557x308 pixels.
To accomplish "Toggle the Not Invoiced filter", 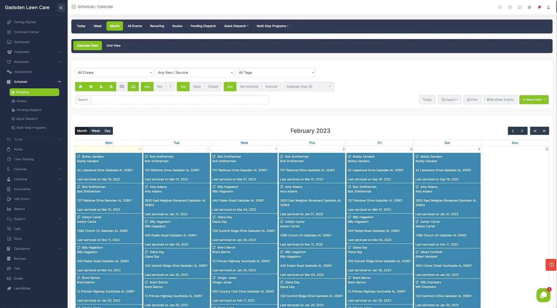I will (x=249, y=87).
